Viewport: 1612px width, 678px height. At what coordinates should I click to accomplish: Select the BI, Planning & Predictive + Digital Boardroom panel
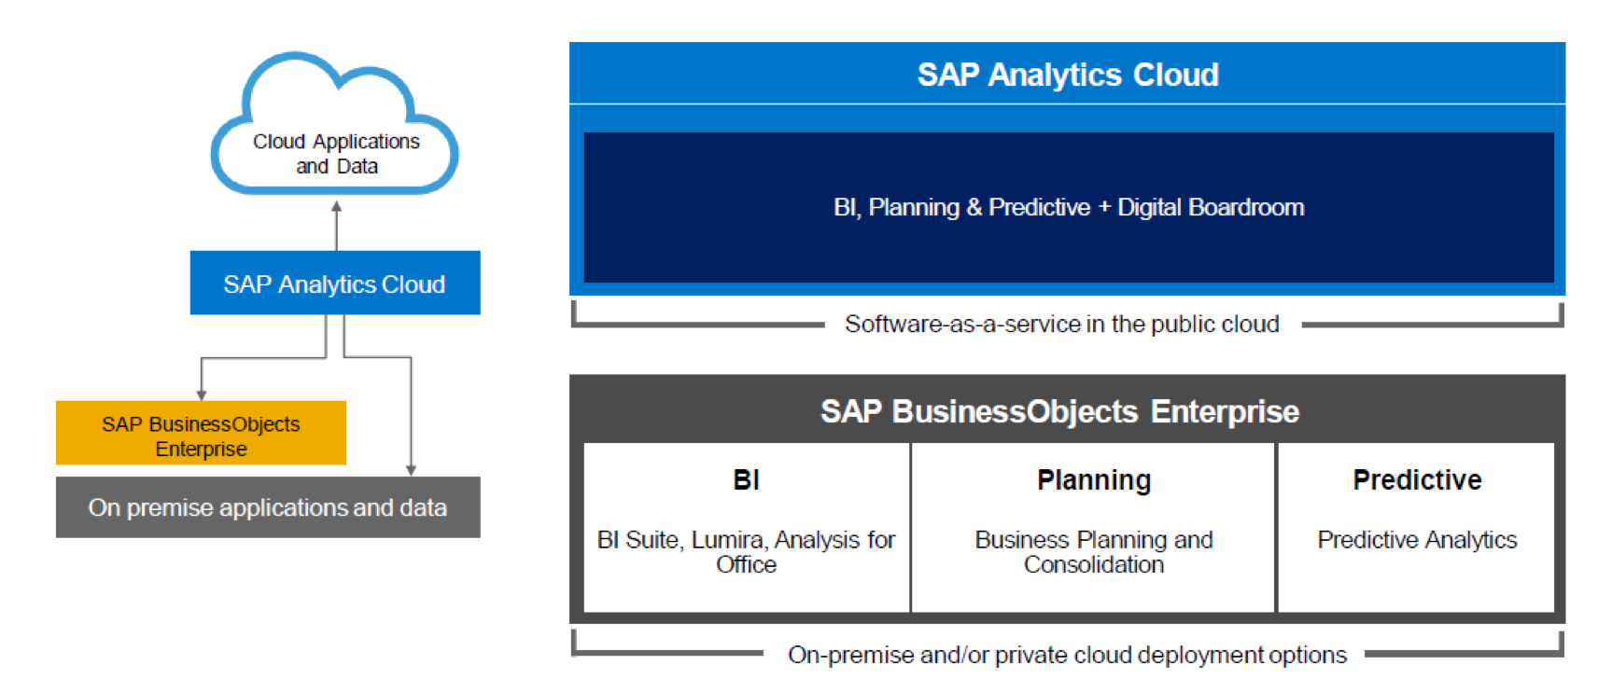coord(1068,207)
